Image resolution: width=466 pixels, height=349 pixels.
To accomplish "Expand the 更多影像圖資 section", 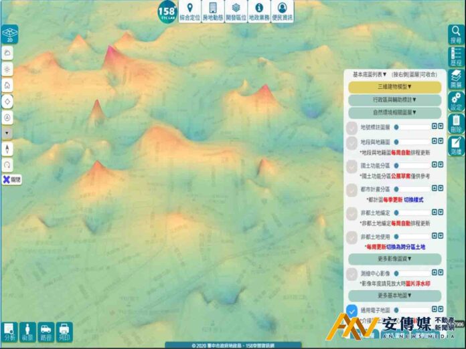I will (x=394, y=259).
